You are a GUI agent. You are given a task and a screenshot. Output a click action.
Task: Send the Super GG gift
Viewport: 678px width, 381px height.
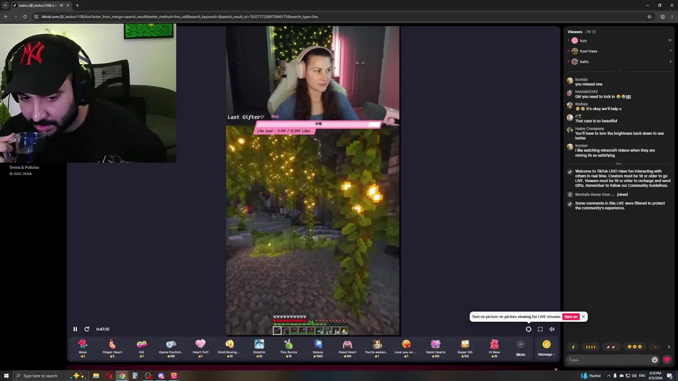pos(465,348)
